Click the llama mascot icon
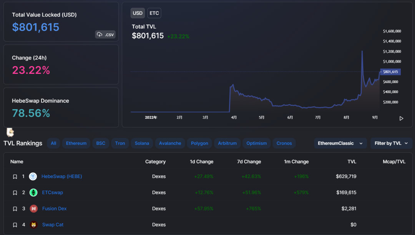Screen dimensions: 415x235 tap(10, 133)
